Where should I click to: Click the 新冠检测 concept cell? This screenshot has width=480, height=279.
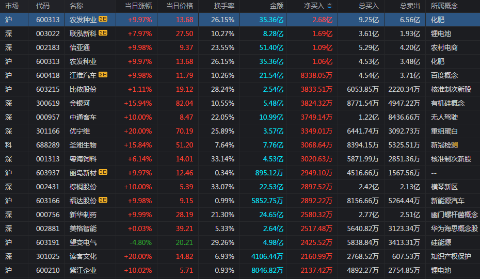click(x=444, y=145)
